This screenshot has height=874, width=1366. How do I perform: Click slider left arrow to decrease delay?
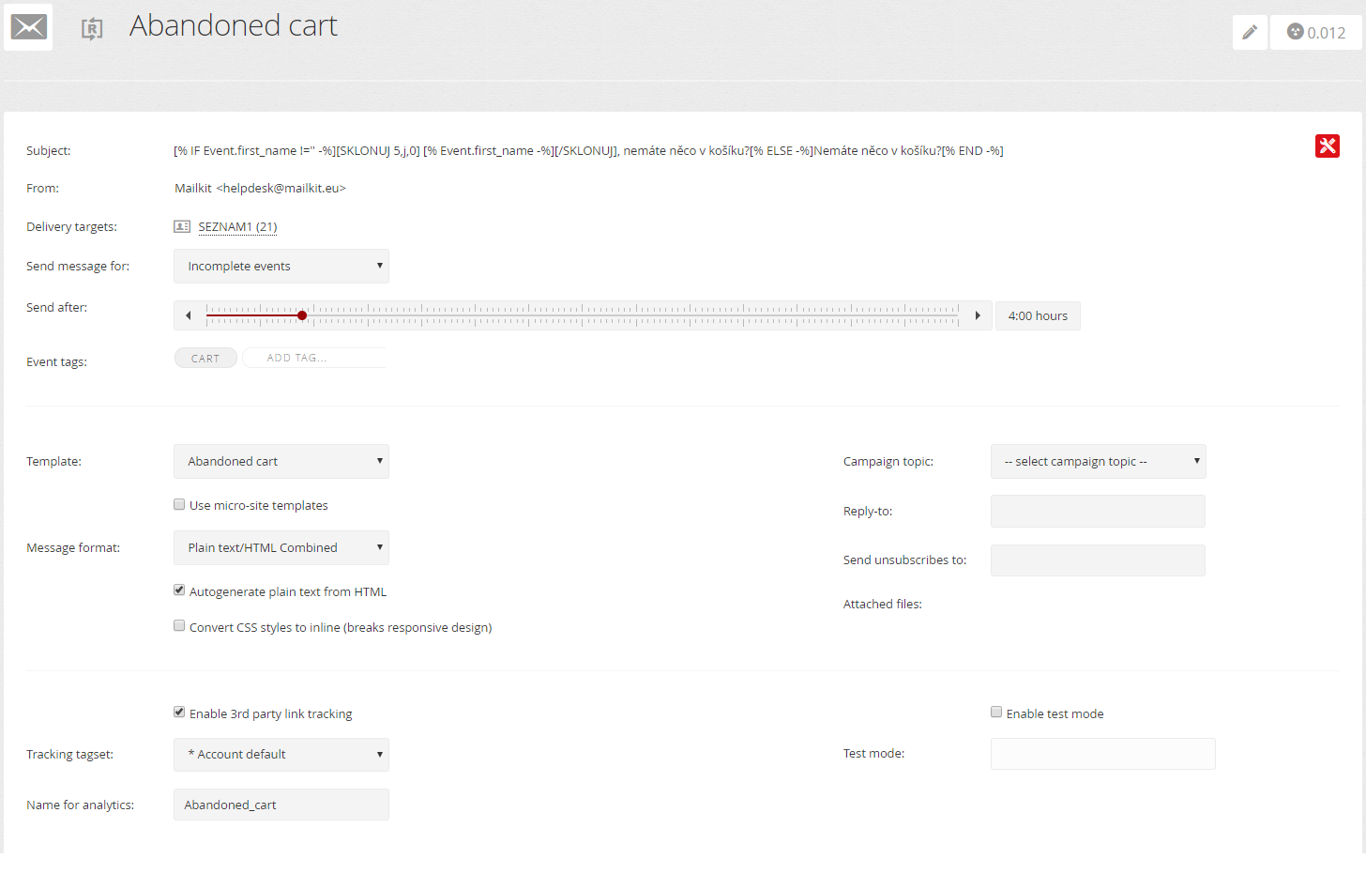tap(189, 315)
